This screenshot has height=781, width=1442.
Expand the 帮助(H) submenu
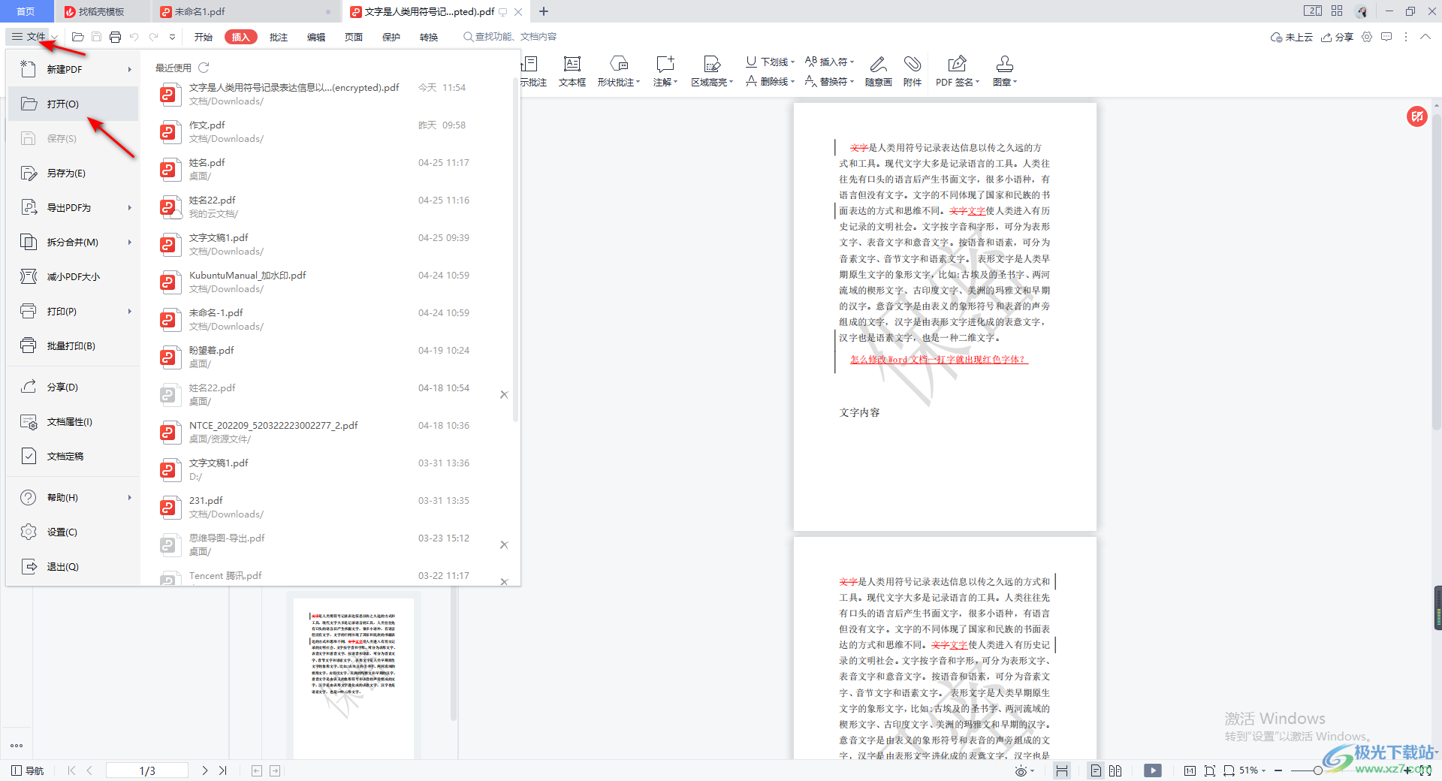click(129, 497)
